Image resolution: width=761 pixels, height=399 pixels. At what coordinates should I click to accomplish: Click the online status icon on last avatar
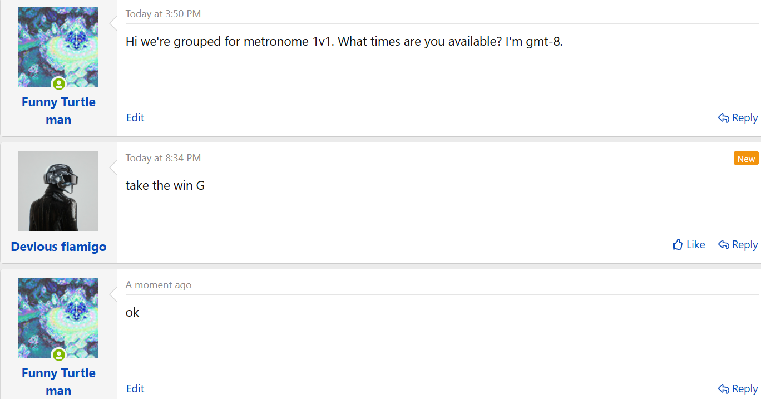pos(58,355)
